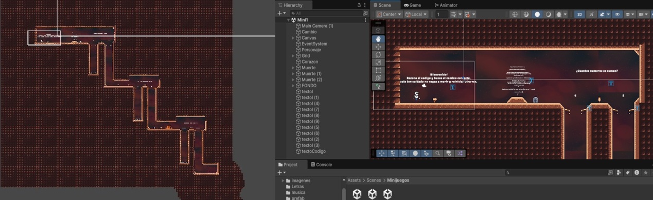Screen dimensions: 653x200
Task: Switch to the Game tab
Action: 412,5
